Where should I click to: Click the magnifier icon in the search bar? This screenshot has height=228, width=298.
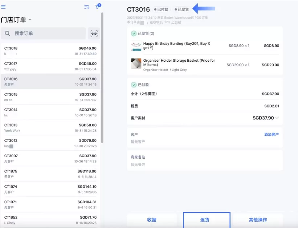tap(8, 33)
